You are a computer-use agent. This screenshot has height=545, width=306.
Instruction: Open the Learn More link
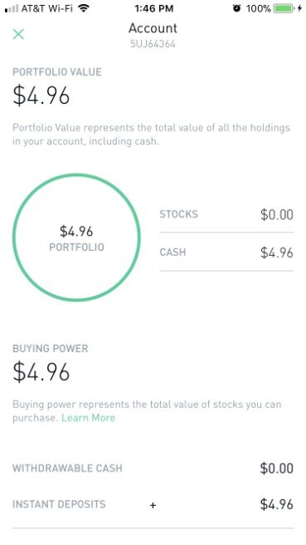88,417
